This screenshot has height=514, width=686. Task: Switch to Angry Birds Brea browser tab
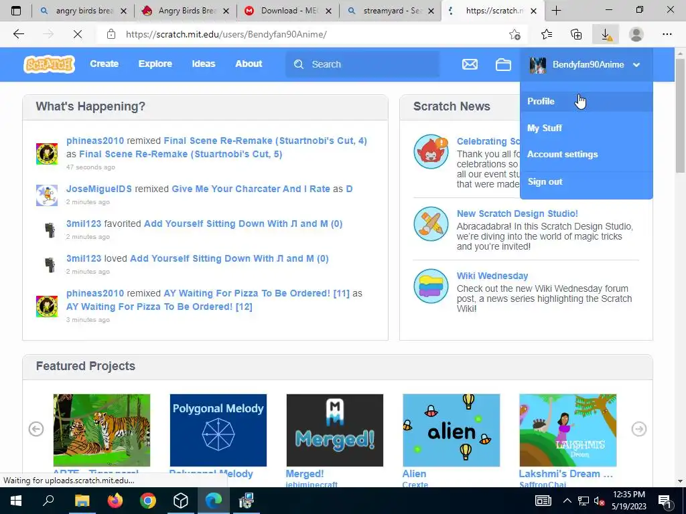(x=186, y=11)
